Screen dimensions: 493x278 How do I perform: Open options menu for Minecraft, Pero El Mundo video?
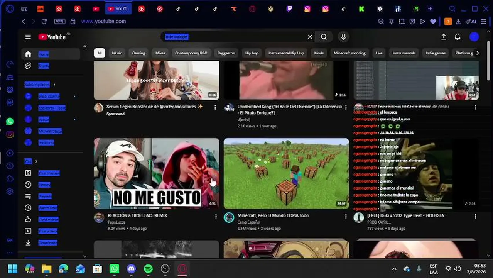[346, 216]
